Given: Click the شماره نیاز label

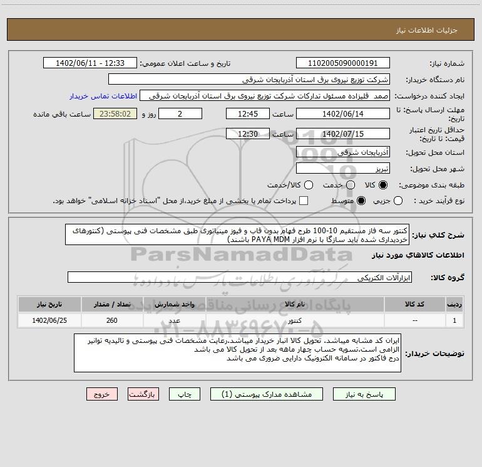Looking at the screenshot, I should (447, 64).
